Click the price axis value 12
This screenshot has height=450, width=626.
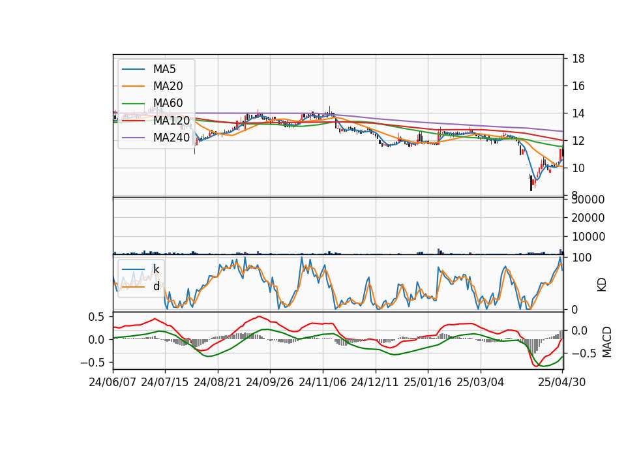[x=578, y=141]
